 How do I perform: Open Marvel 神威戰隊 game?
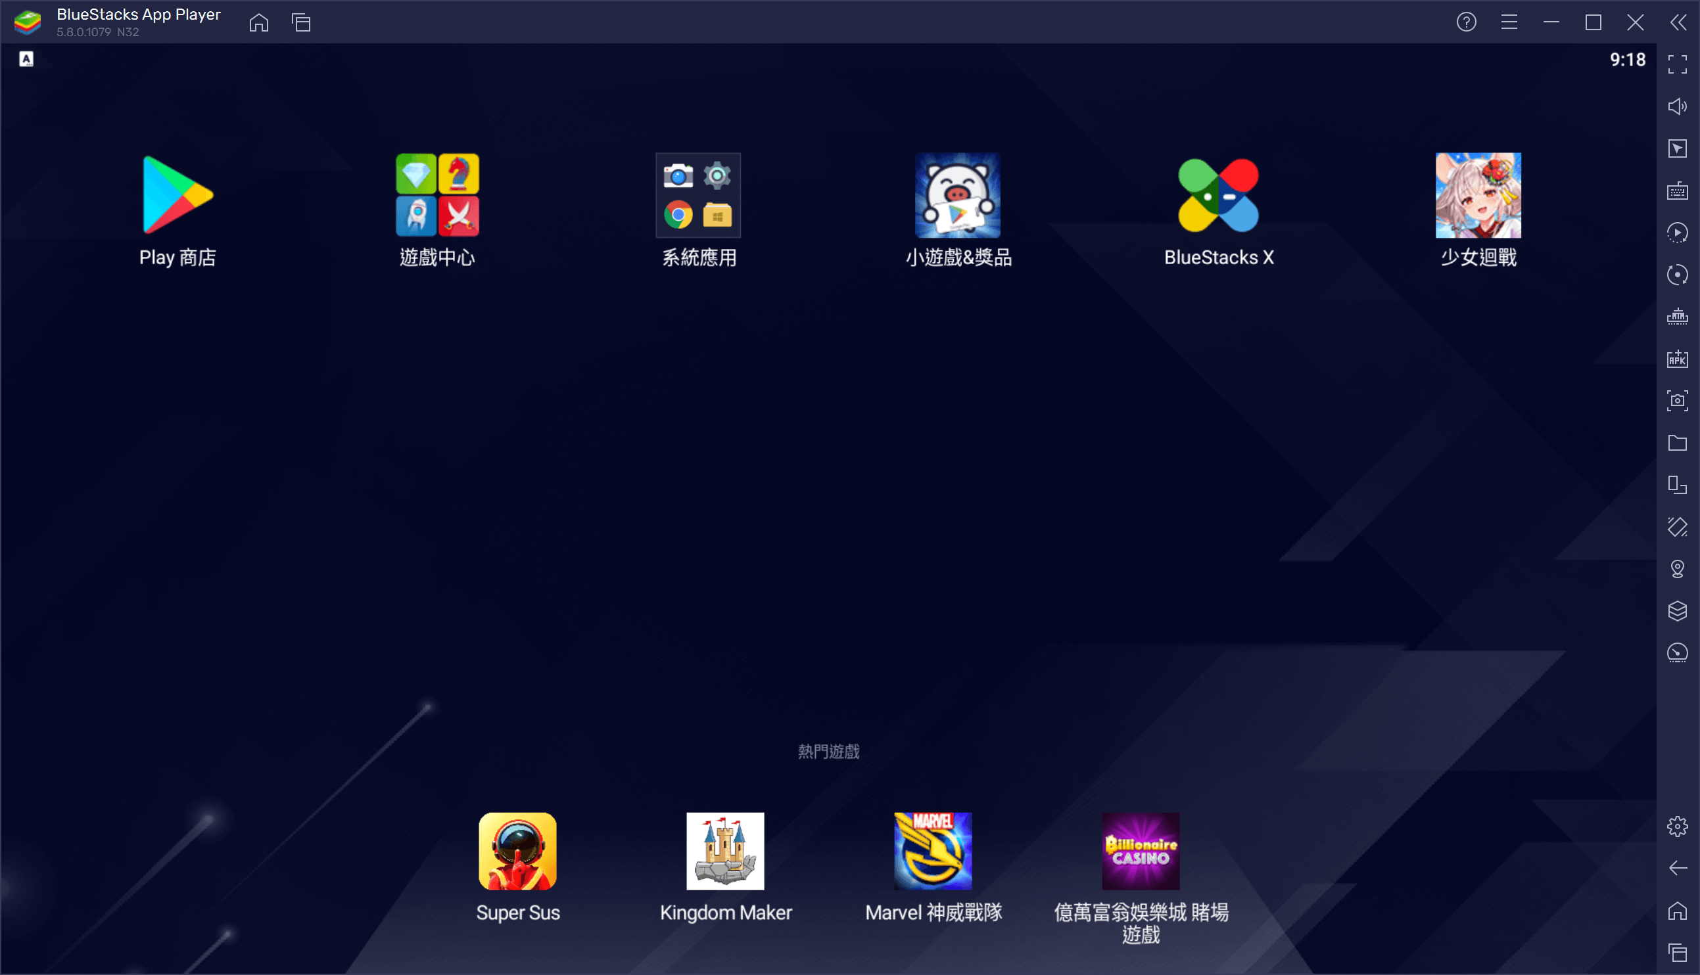tap(933, 851)
